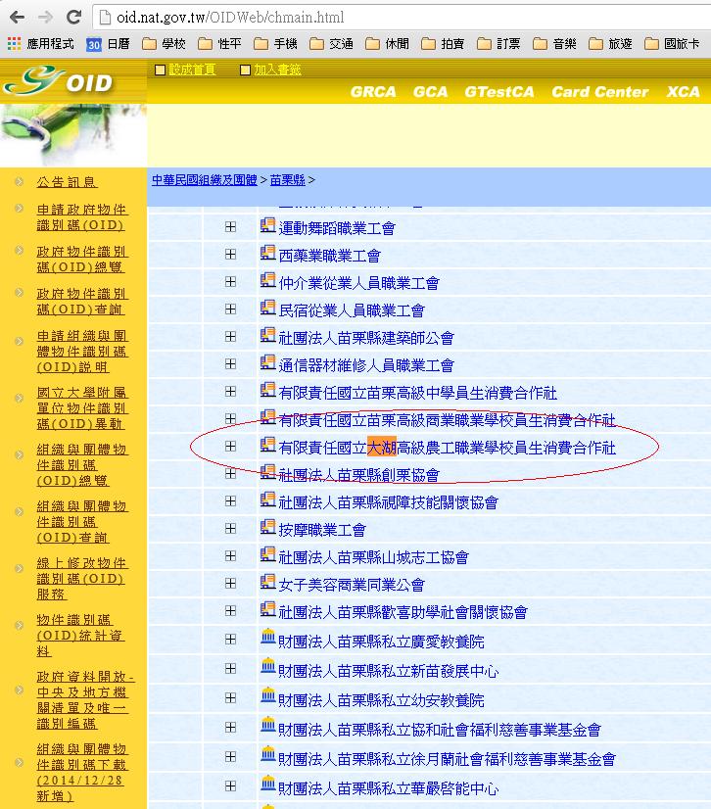Viewport: 711px width, 809px height.
Task: Open the 應用程式 apps shortcut icon
Action: pos(14,44)
